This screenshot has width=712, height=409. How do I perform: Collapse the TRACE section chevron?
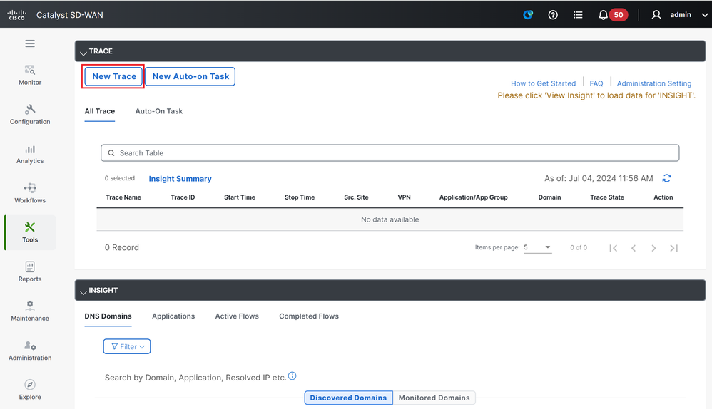click(83, 53)
